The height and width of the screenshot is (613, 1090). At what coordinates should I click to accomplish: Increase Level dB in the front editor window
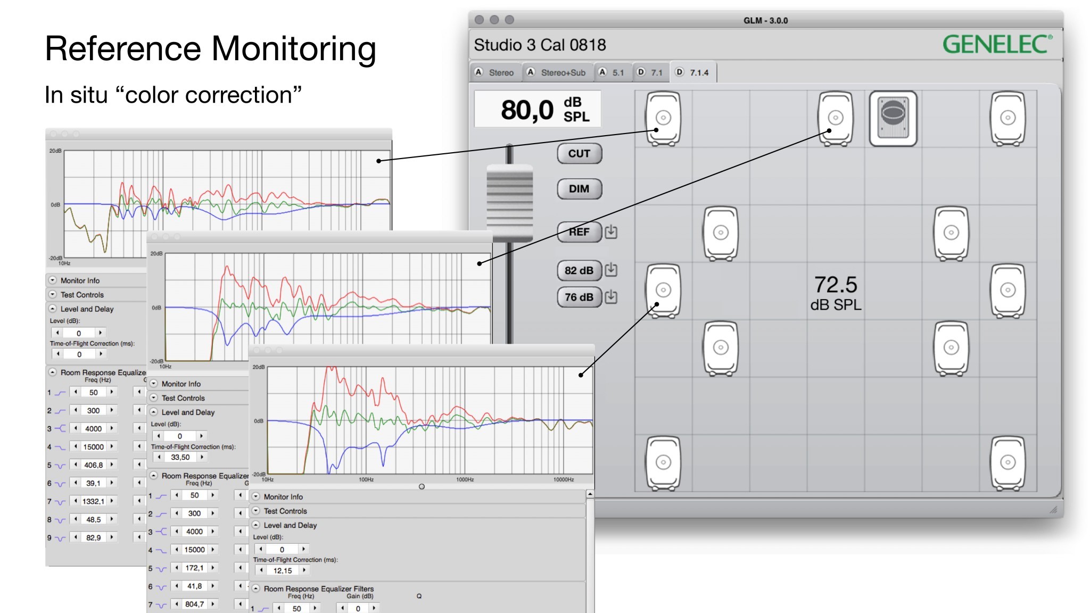[x=303, y=549]
